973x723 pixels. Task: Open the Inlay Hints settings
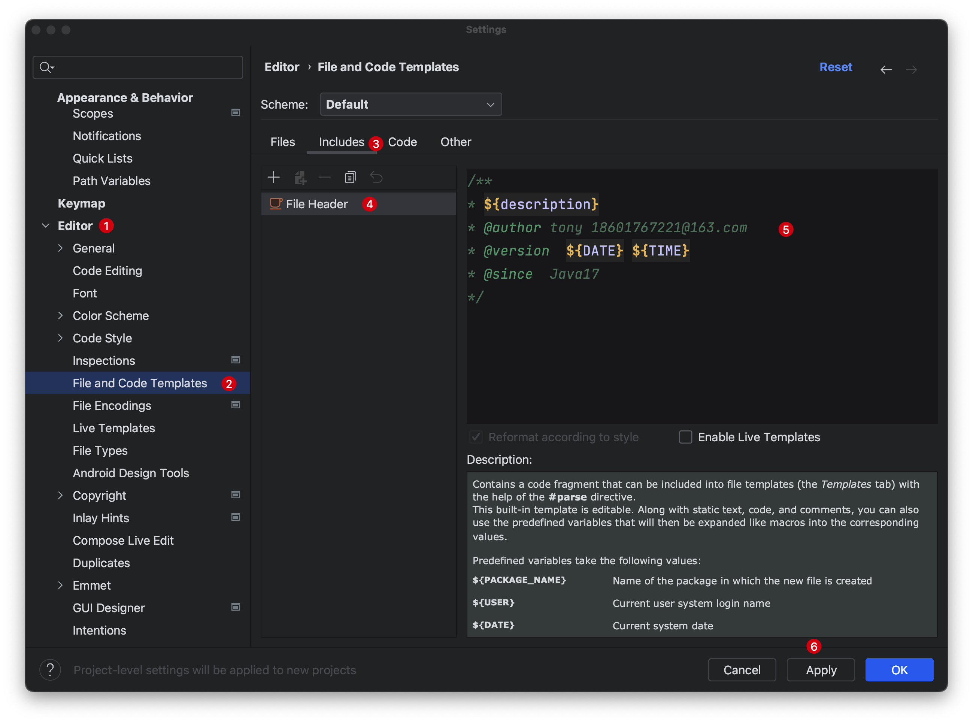point(101,518)
